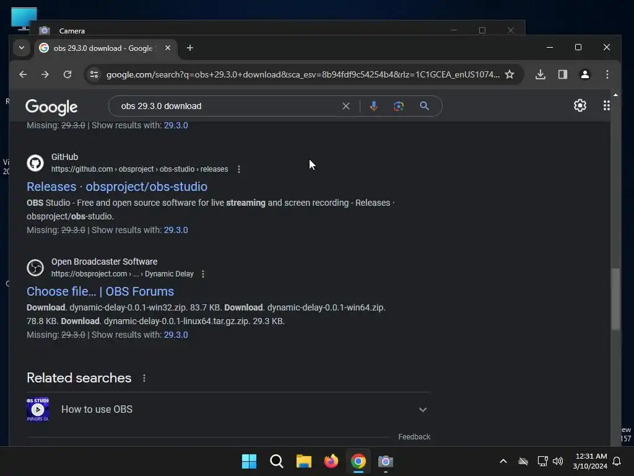Image resolution: width=634 pixels, height=476 pixels.
Task: Click Open Broadcaster Software favicon
Action: tap(35, 268)
